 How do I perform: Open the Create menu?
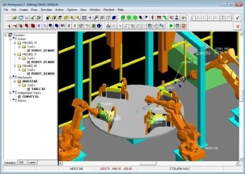24,10
